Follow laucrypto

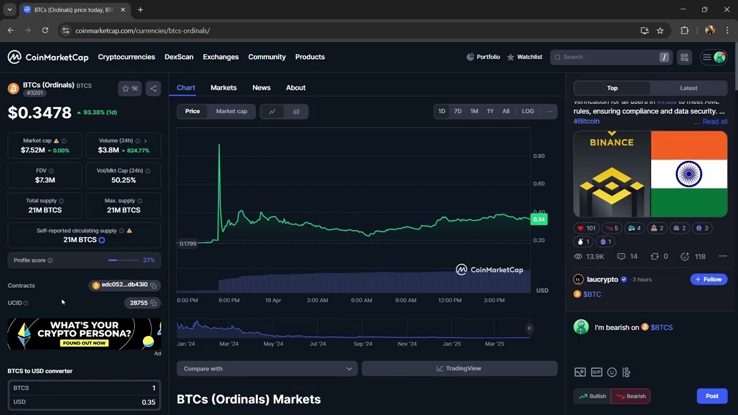coord(709,279)
